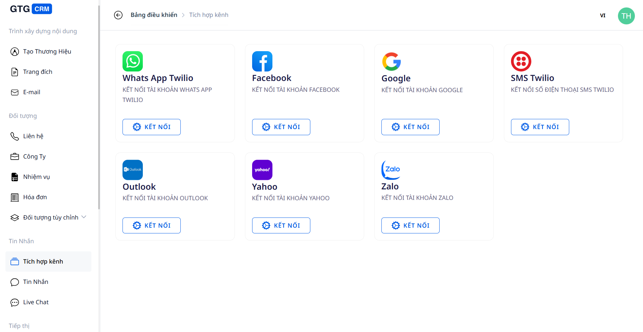Select Hóa đơn in the sidebar
643x332 pixels.
click(35, 197)
